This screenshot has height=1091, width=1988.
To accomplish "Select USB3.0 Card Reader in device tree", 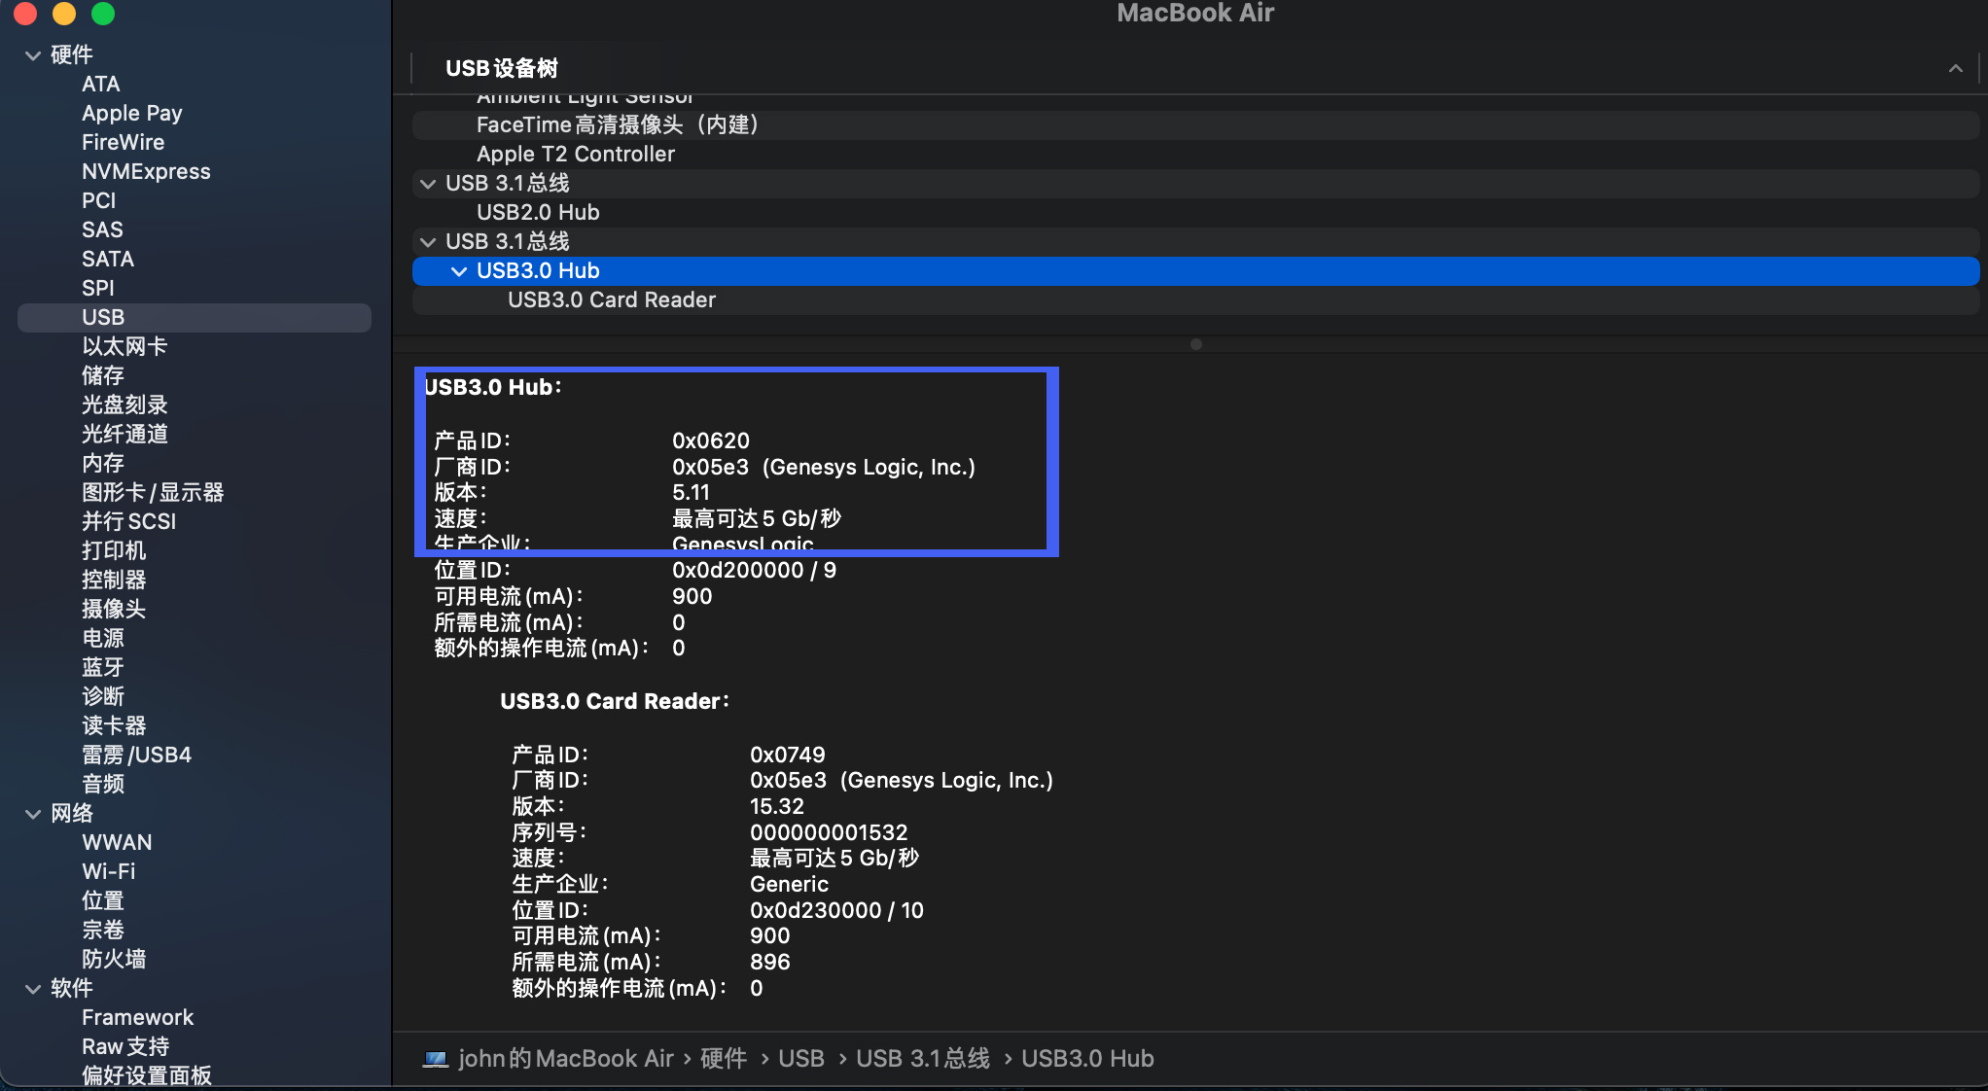I will [x=611, y=300].
